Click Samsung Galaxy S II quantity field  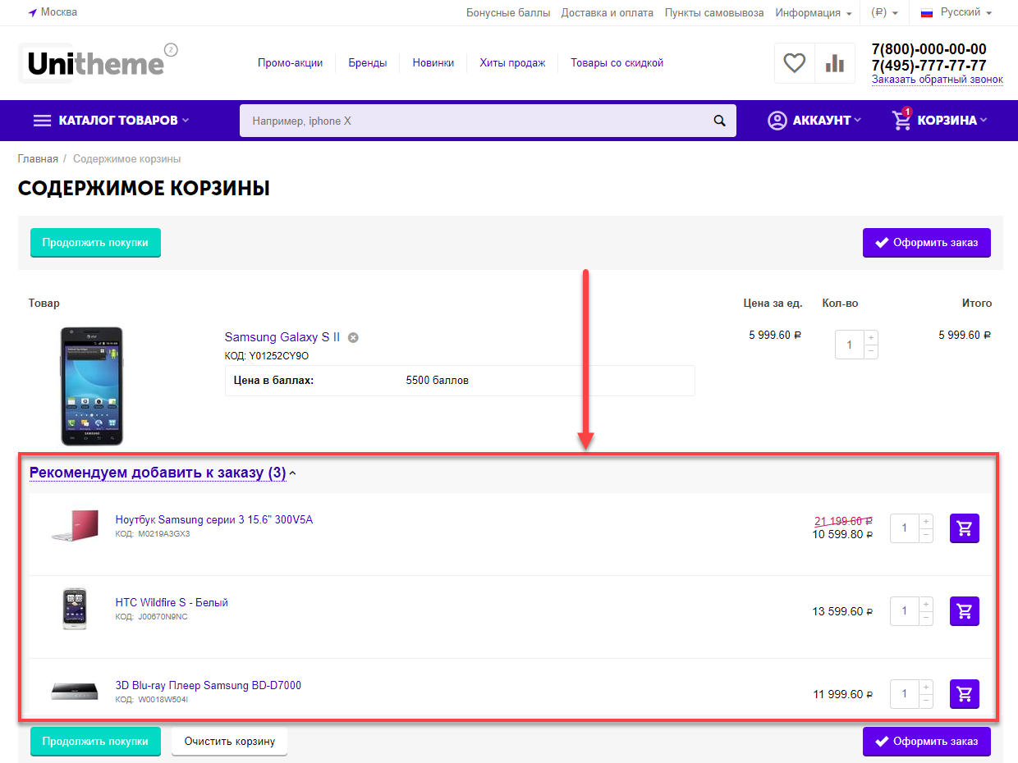coord(850,345)
